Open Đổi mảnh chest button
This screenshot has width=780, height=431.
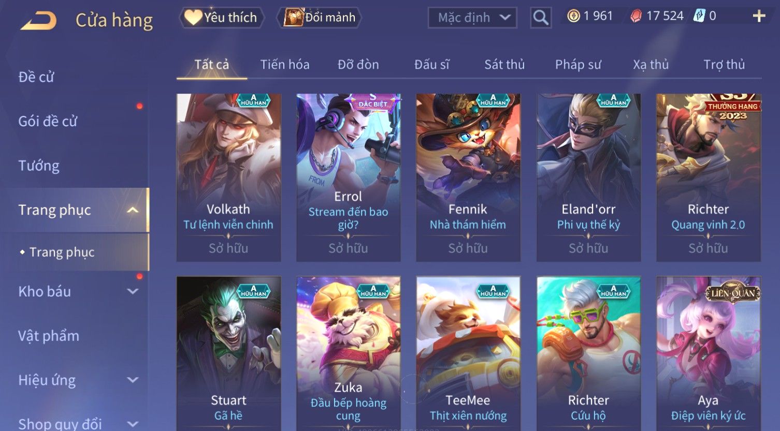coord(319,18)
